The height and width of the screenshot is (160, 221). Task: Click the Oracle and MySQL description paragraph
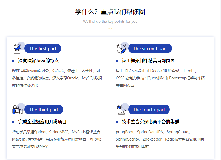click(57, 78)
